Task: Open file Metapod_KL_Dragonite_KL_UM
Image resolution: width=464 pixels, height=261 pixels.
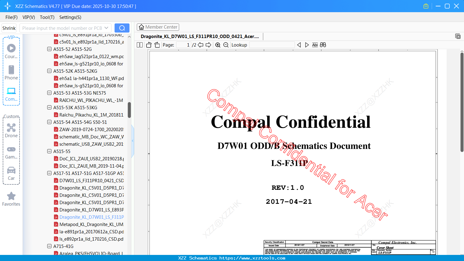Action: pyautogui.click(x=89, y=224)
